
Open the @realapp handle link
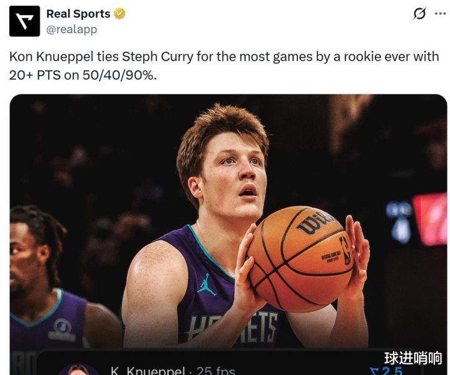(x=72, y=29)
